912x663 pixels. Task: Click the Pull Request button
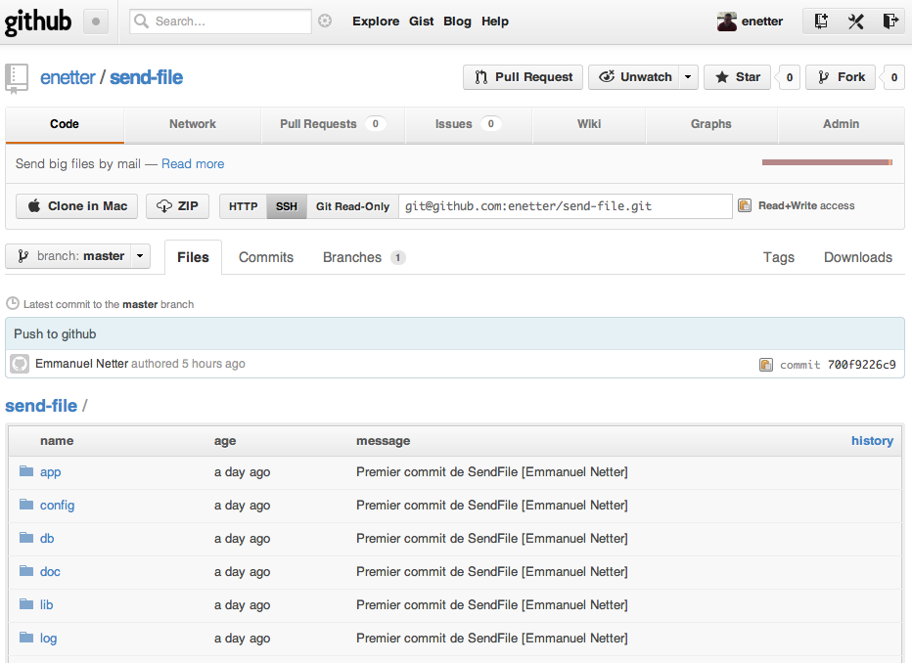pyautogui.click(x=523, y=77)
